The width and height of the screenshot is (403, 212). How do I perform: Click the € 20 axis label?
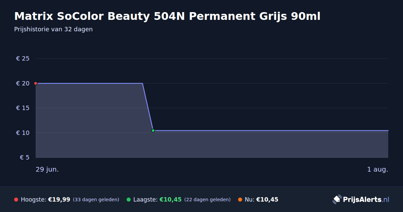(x=23, y=83)
